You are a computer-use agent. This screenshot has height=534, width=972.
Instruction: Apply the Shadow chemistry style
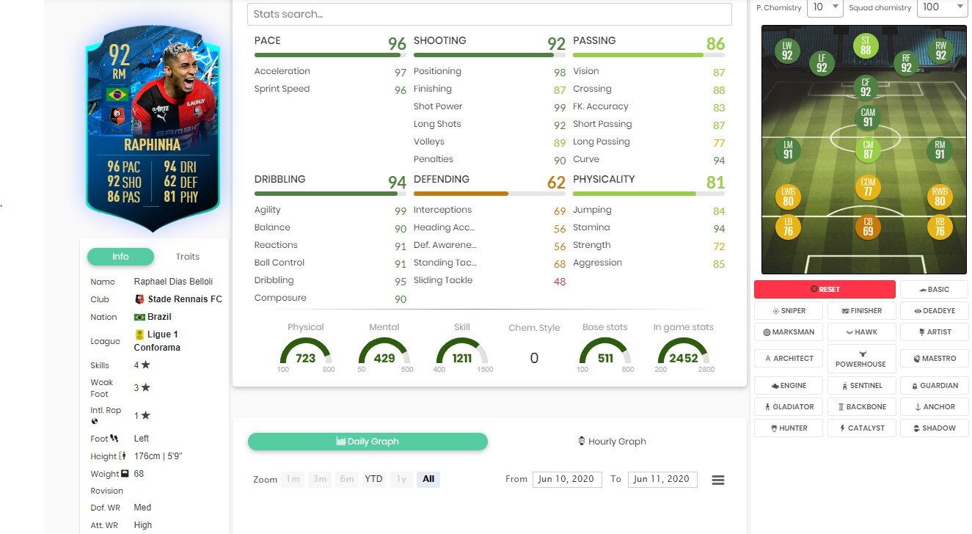[x=934, y=428]
